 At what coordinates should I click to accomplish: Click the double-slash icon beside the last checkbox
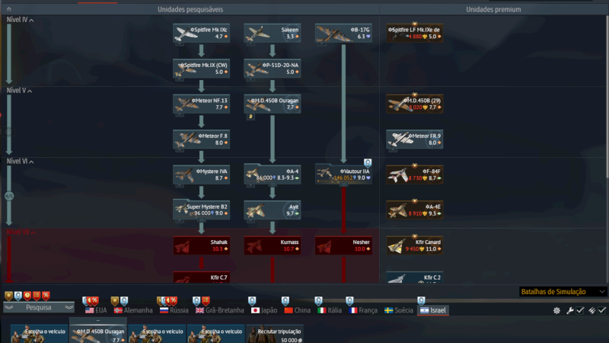tap(592, 310)
